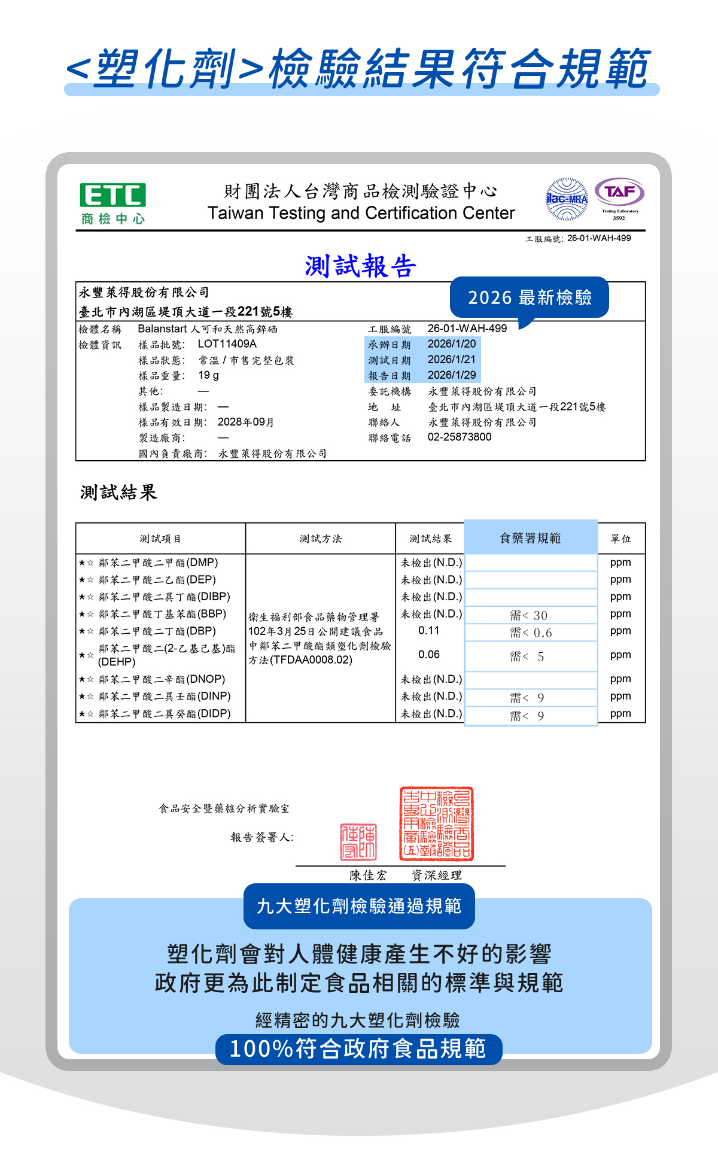Screen dimensions: 718x1152
Task: Click the '九大塑化劑檢驗通過規範' blue banner
Action: (359, 906)
